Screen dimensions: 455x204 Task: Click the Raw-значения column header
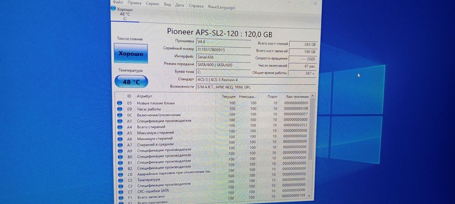[x=297, y=96]
